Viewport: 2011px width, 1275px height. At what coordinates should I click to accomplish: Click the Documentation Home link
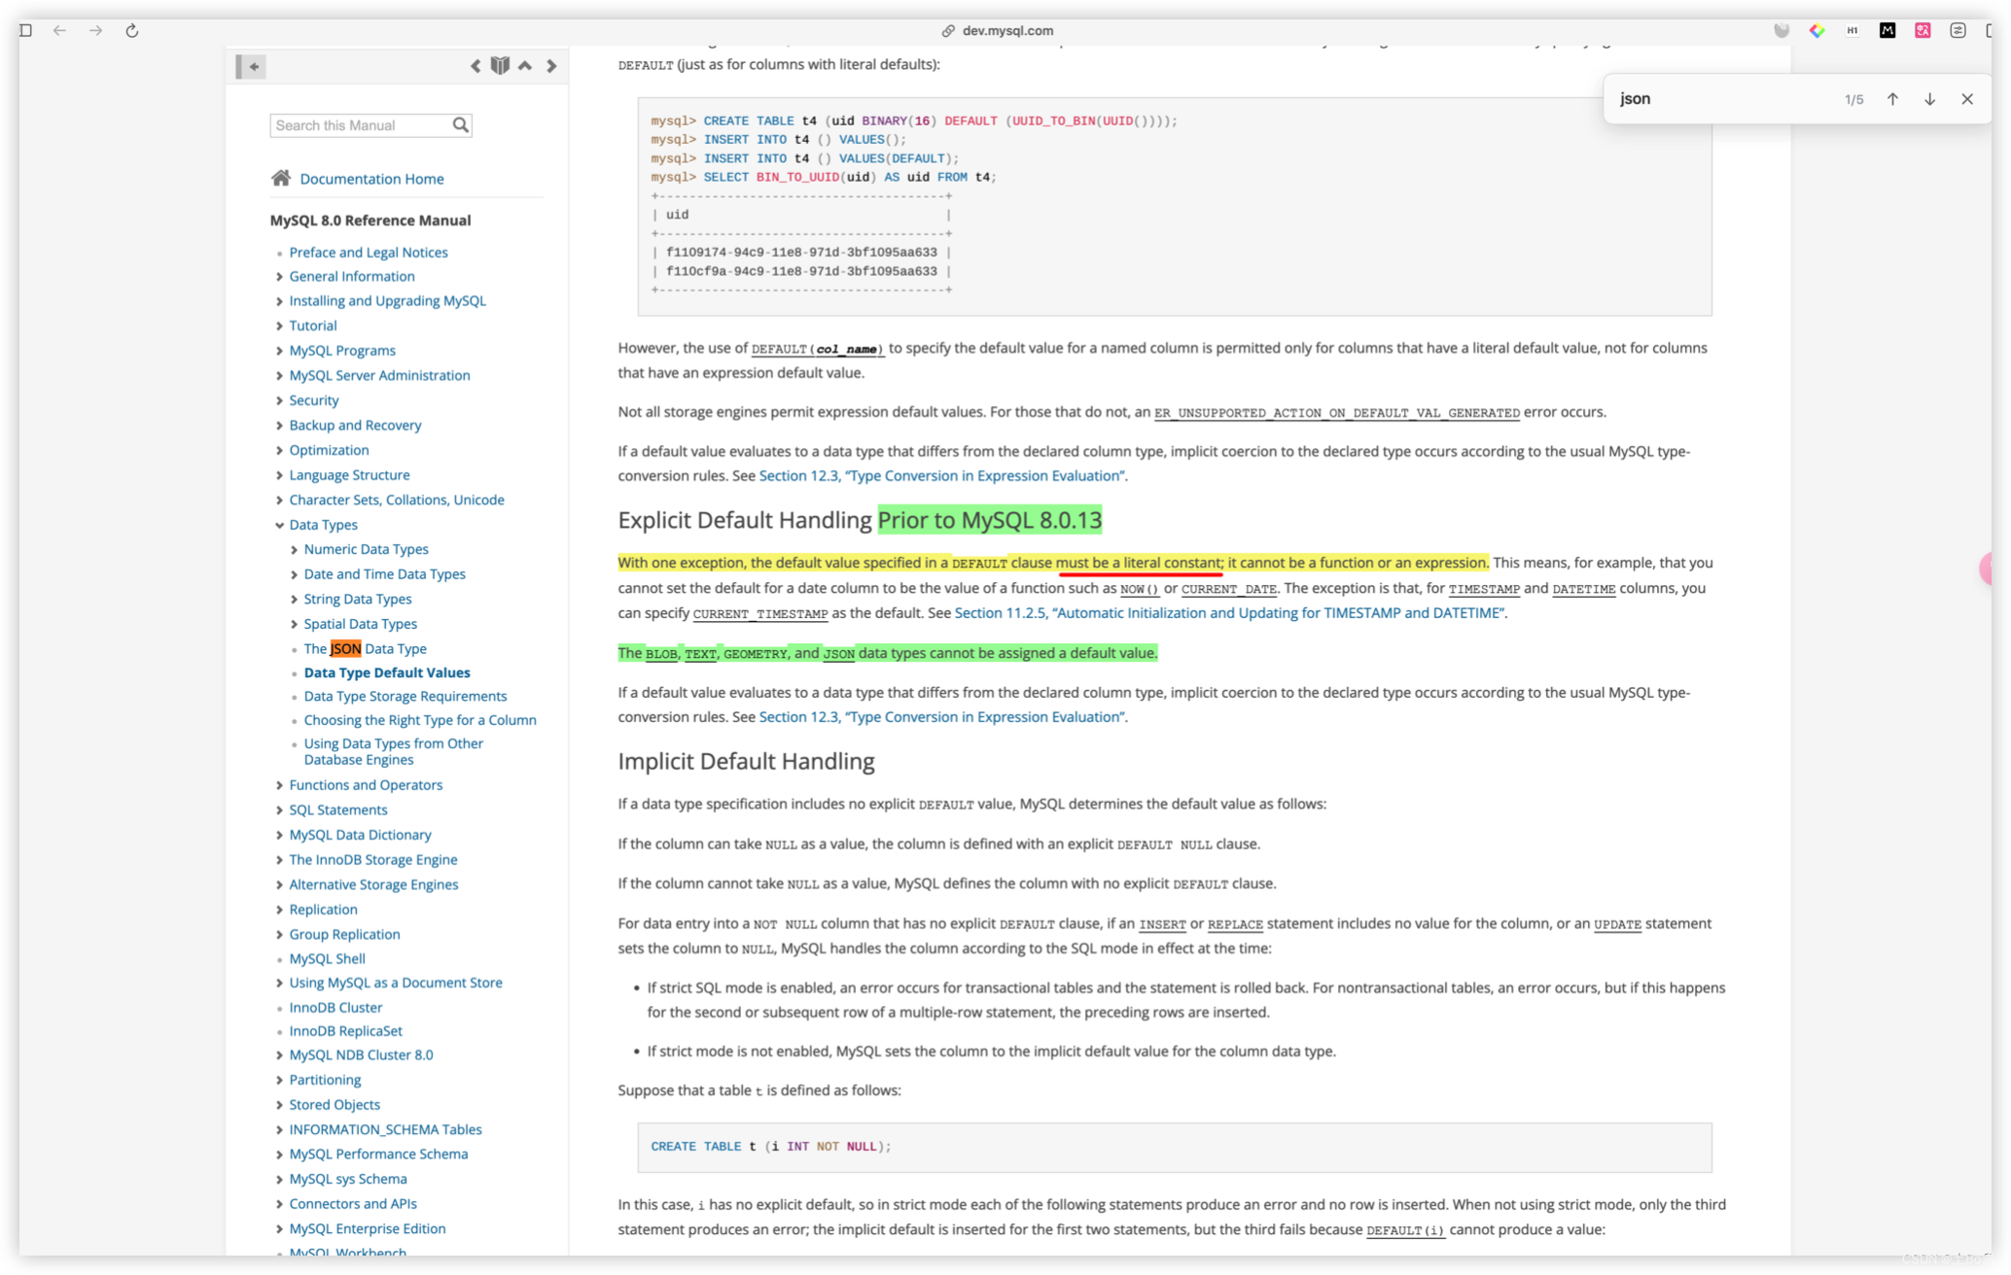click(370, 177)
